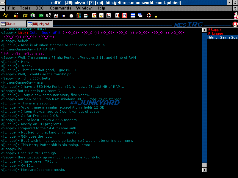This screenshot has height=178, width=238.
Task: Open the script editor '/a' icon
Action: (41, 15)
